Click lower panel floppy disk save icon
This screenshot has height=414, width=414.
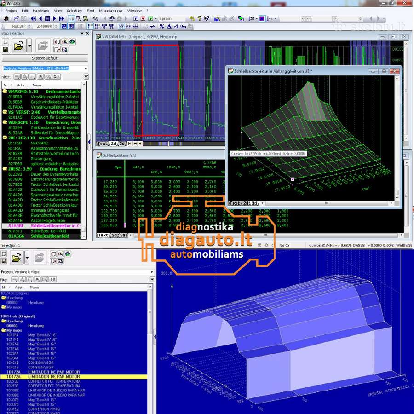tap(4, 261)
